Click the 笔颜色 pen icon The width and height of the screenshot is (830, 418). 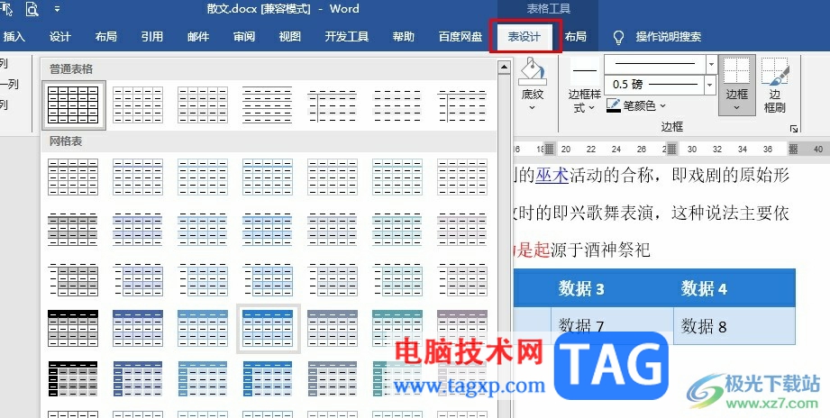[x=614, y=105]
